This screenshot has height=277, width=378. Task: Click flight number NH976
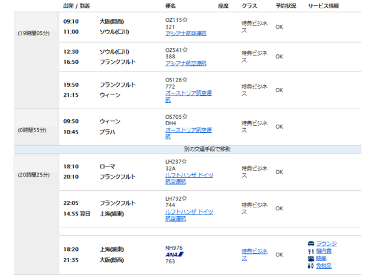[174, 248]
